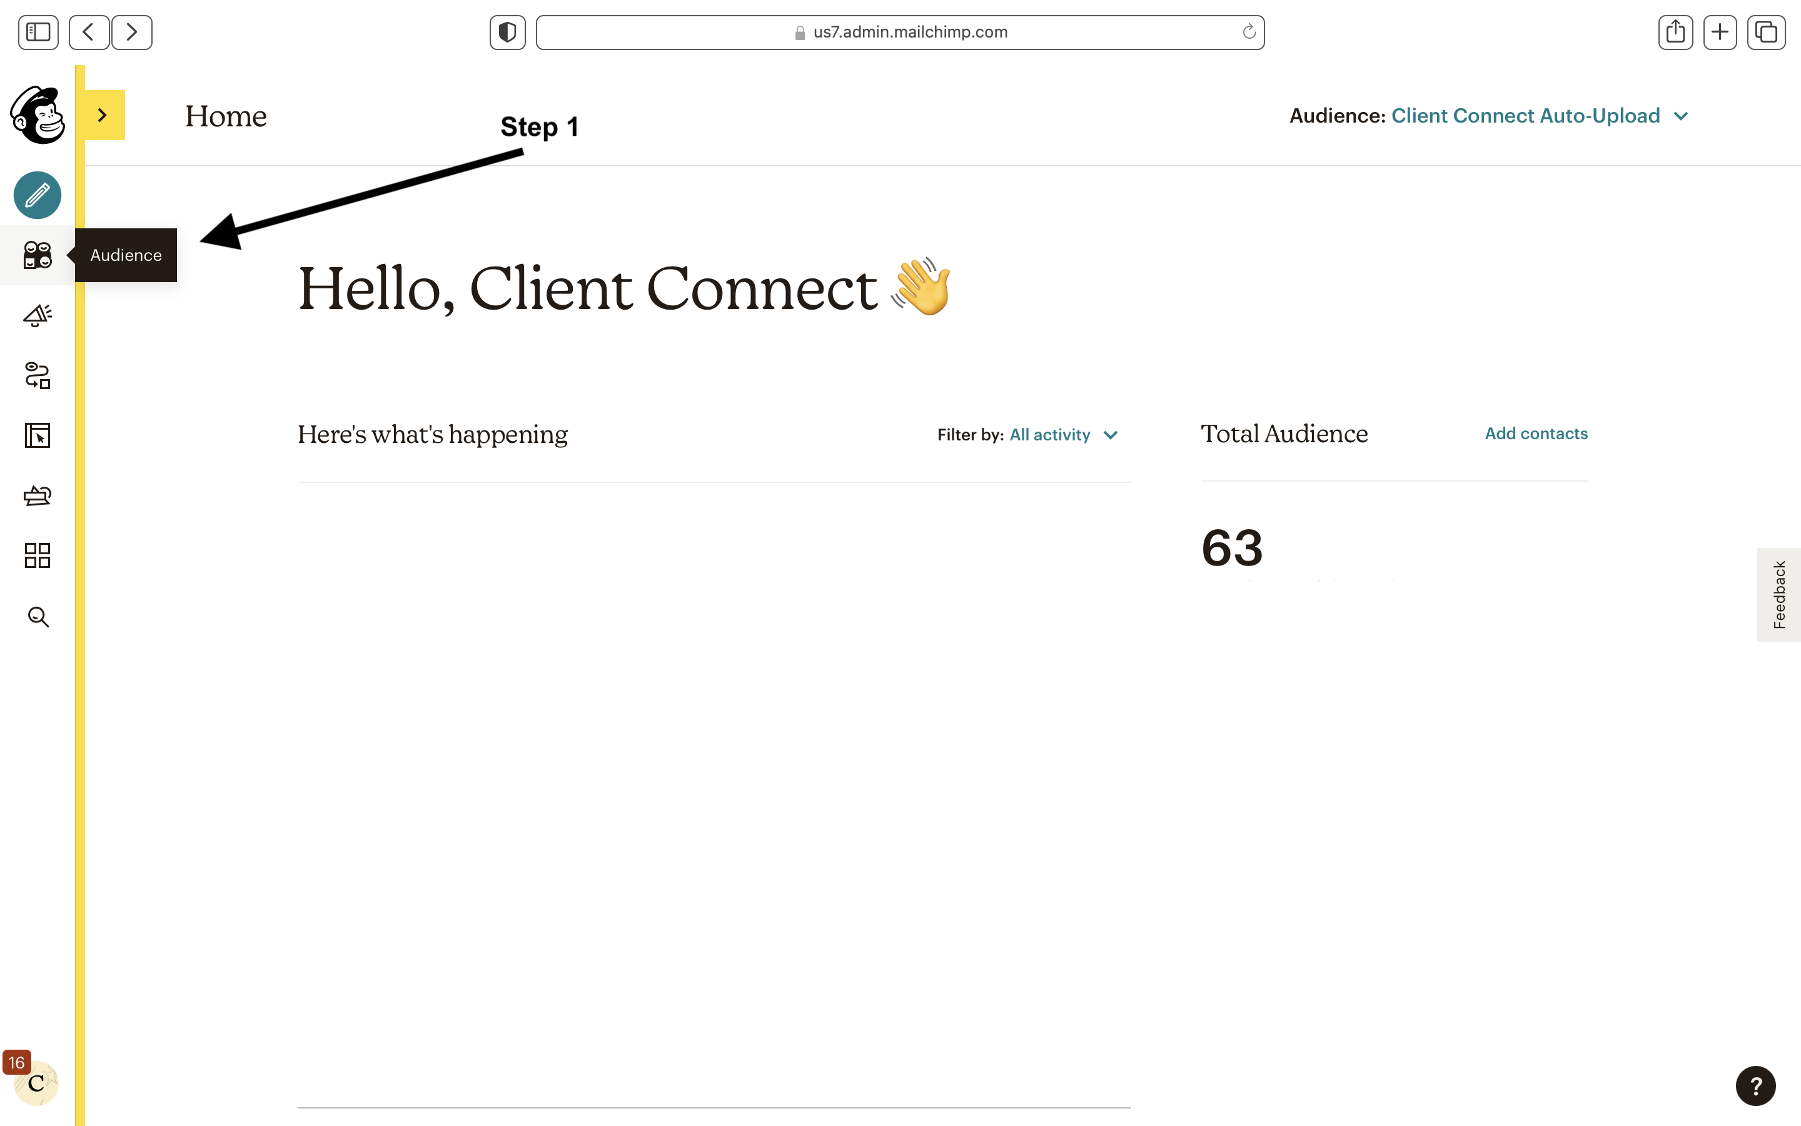Open Integrations grid icon
Image resolution: width=1801 pixels, height=1126 pixels.
38,555
